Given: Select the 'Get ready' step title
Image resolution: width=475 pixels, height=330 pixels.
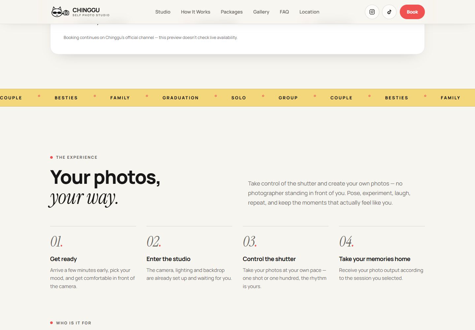Looking at the screenshot, I should point(64,259).
